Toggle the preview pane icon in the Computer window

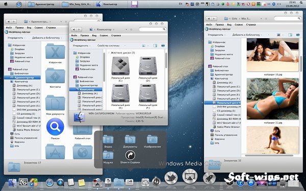pyautogui.click(x=156, y=46)
